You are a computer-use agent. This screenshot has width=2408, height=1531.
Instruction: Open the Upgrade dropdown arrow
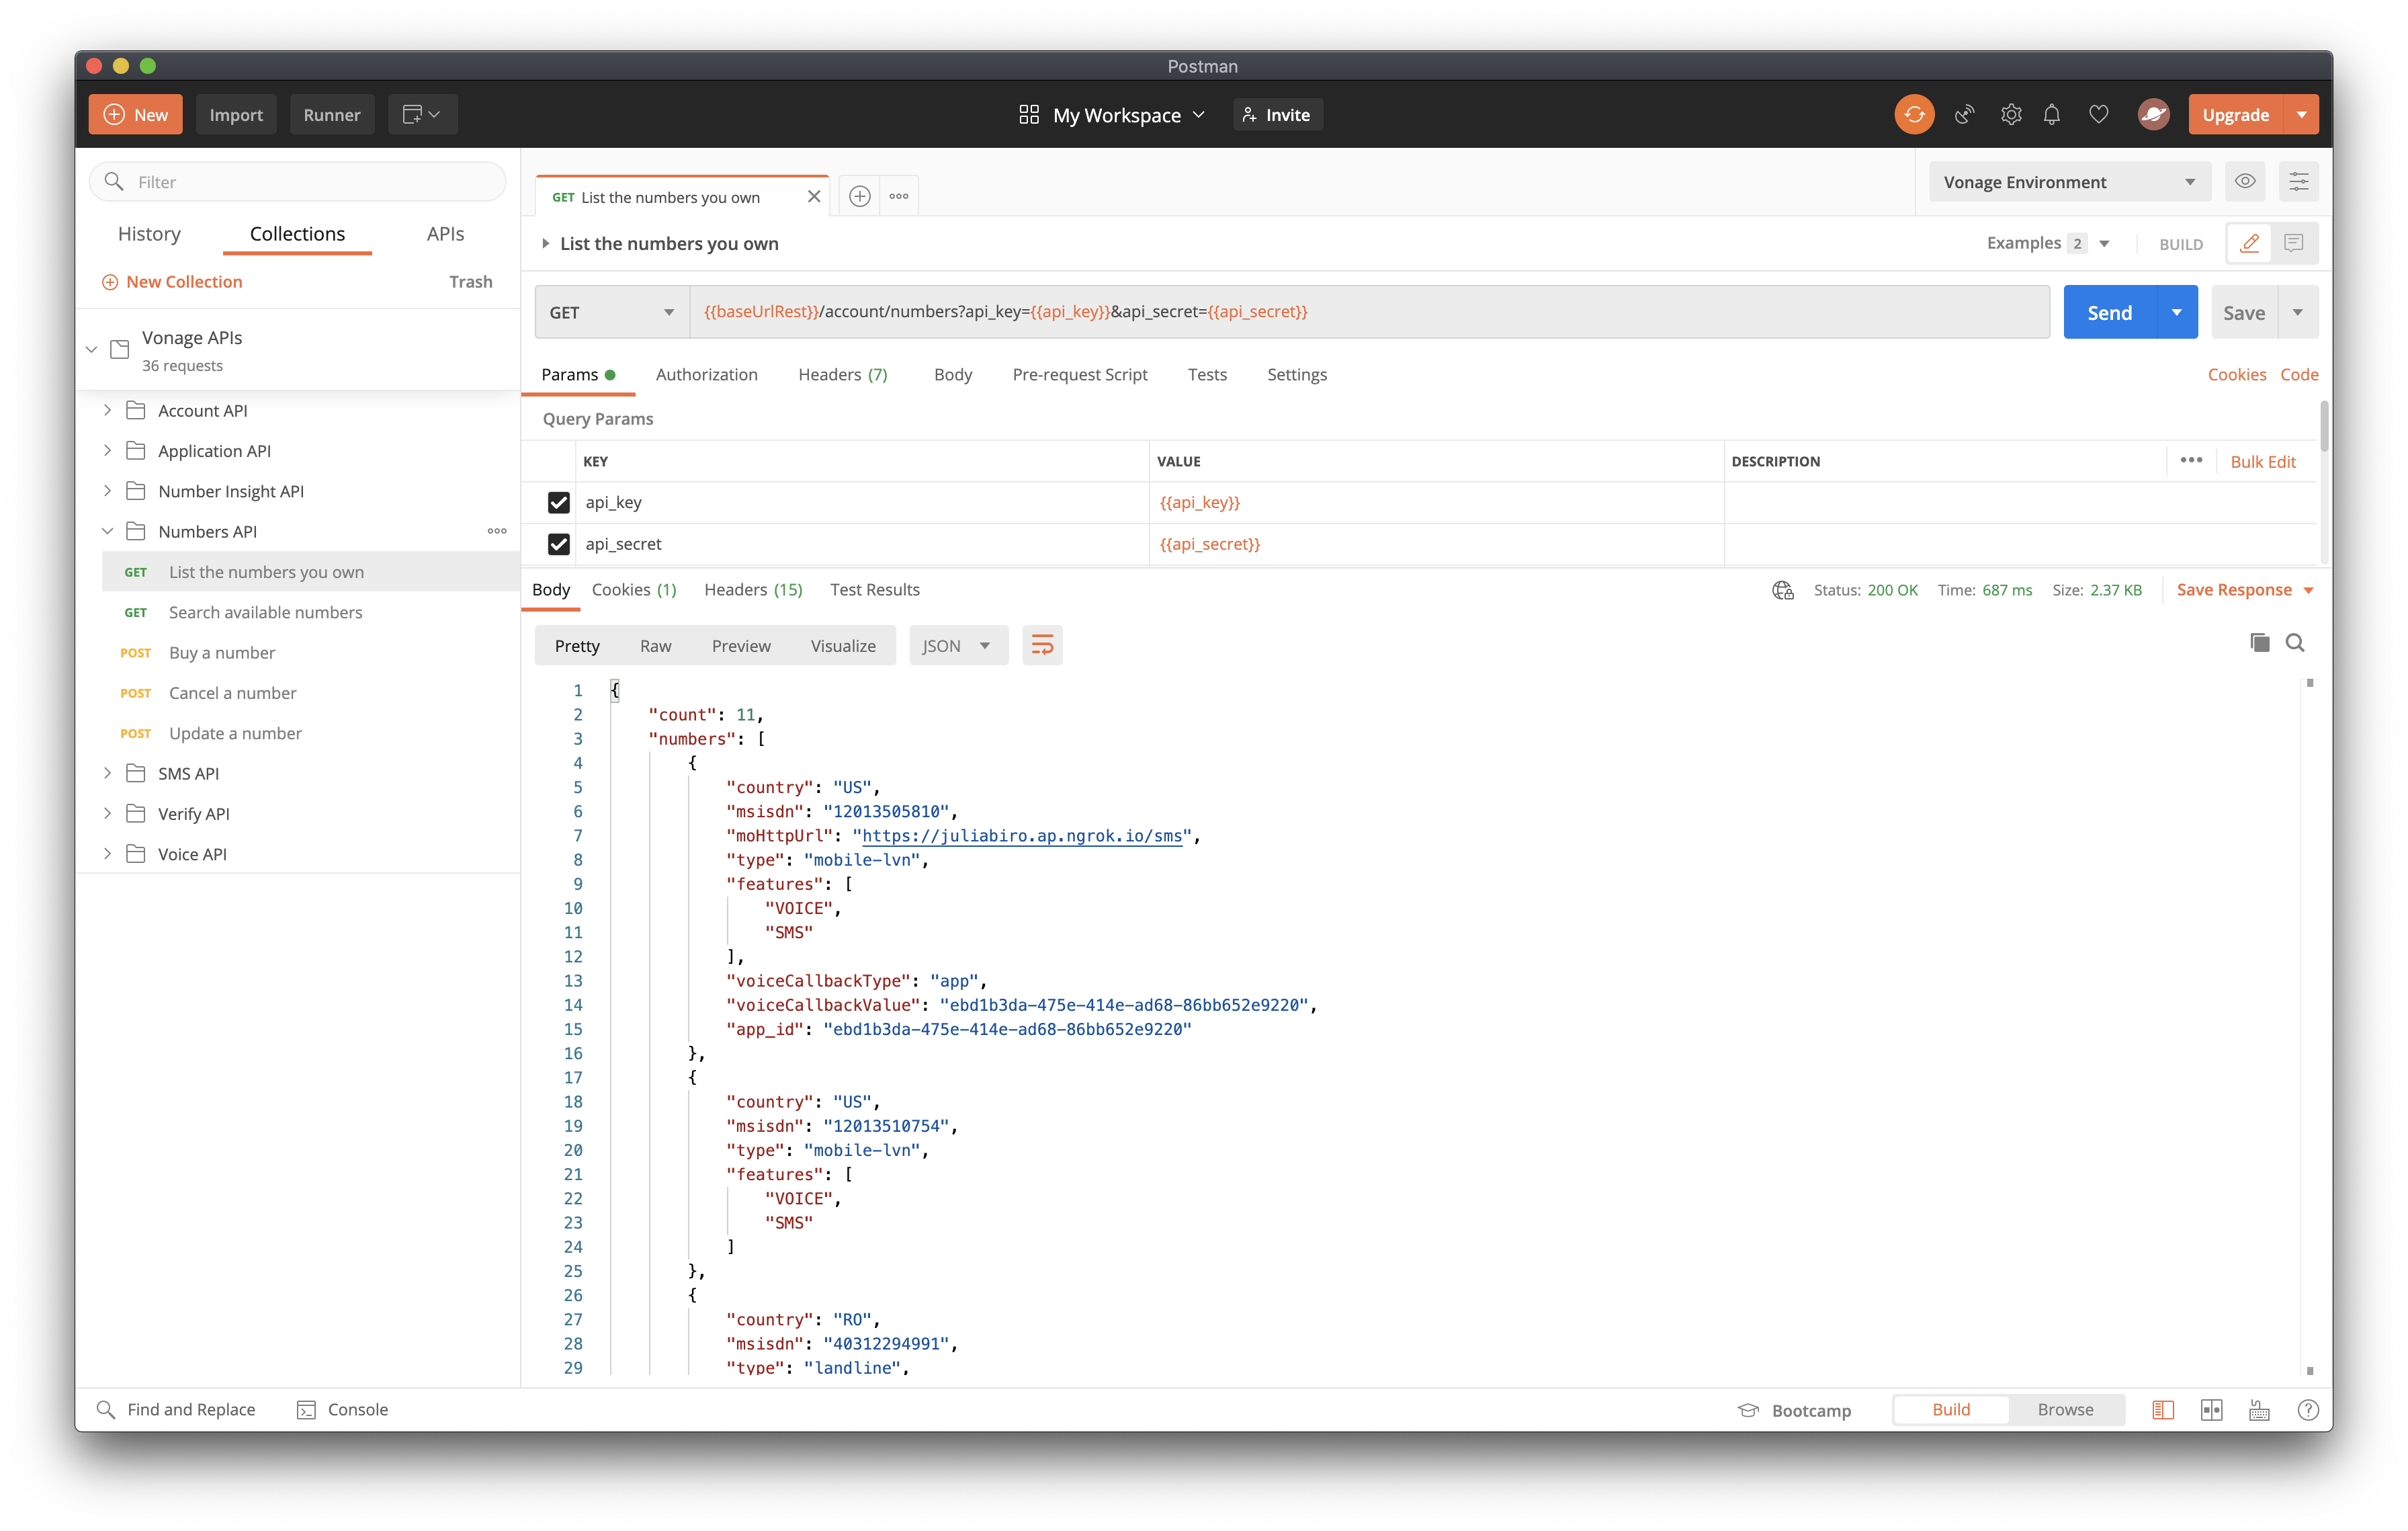click(x=2301, y=115)
